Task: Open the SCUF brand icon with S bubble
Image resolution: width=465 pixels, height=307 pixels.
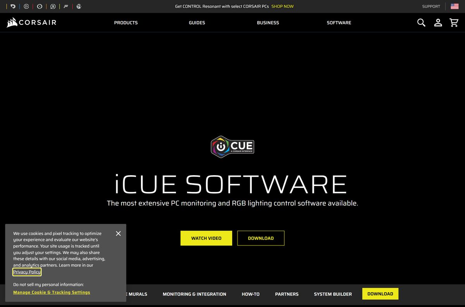Action: coord(53,7)
